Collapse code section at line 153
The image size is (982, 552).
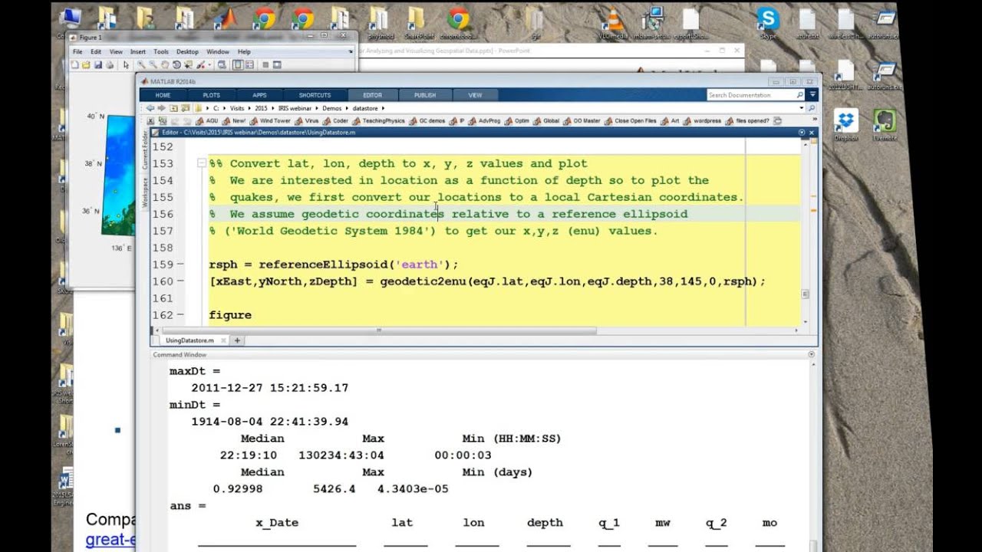coord(201,163)
